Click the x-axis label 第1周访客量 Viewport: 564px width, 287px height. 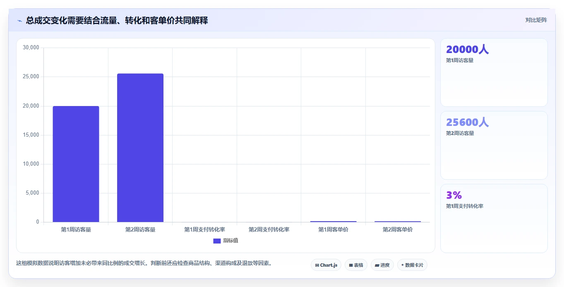click(x=76, y=229)
